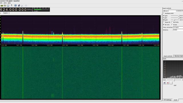Click the audio spectrum graph
Viewport: 183px width, 103px height.
(x=173, y=69)
